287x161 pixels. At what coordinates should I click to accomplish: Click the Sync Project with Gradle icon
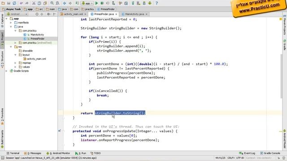click(133, 3)
